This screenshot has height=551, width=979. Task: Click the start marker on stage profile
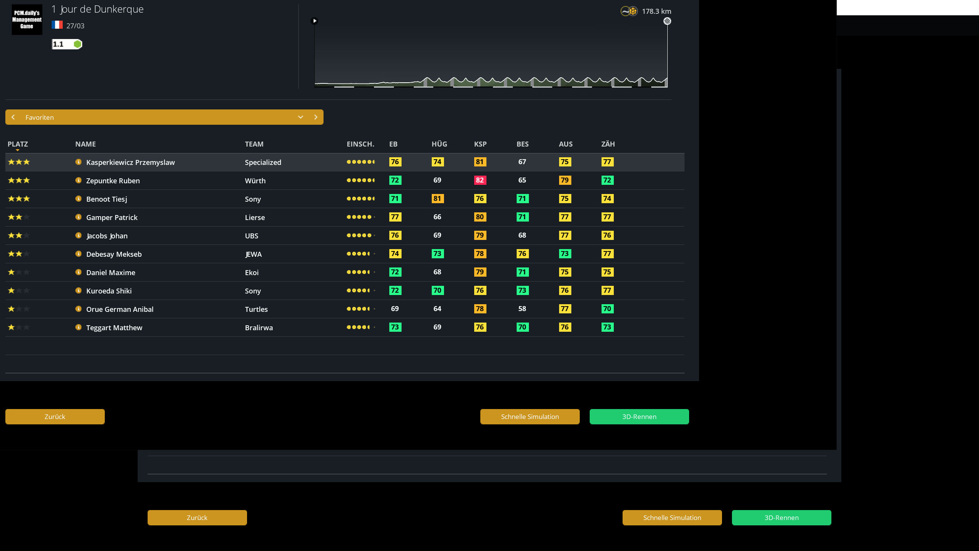(314, 21)
